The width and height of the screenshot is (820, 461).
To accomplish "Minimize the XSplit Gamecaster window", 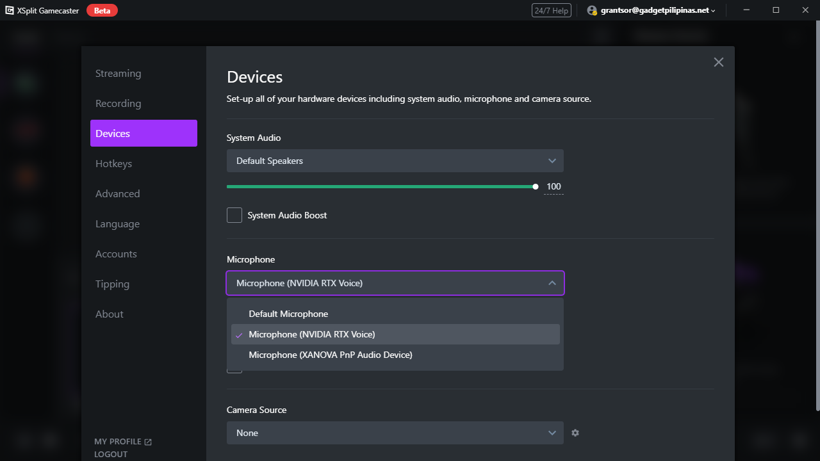I will coord(746,10).
